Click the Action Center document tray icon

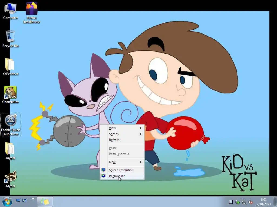coord(231,202)
